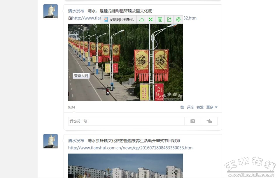Save the image to cloud

[141, 20]
